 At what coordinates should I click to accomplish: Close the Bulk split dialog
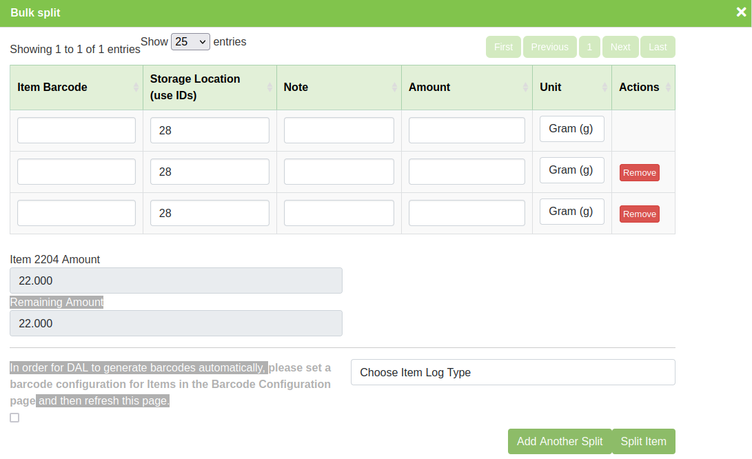click(x=742, y=12)
